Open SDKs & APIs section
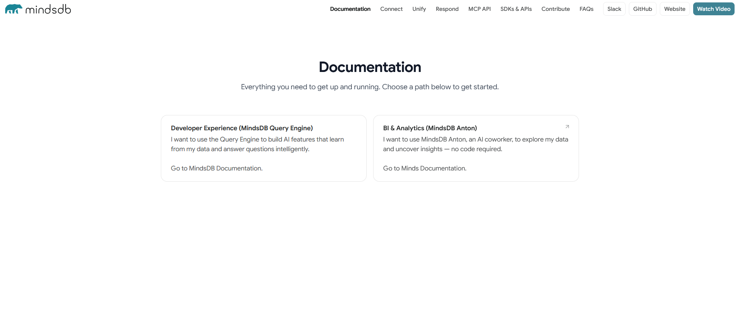Screen dimensions: 739x316 point(516,9)
